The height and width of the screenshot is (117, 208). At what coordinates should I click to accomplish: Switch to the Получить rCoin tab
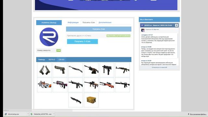(x=89, y=22)
